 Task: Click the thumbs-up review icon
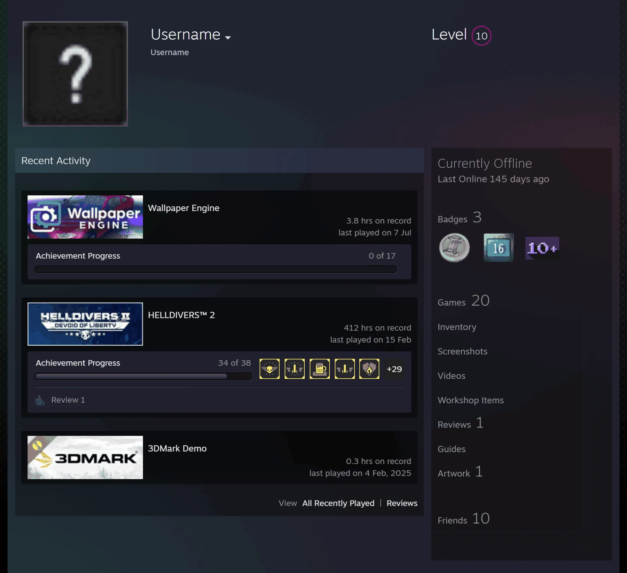[x=40, y=400]
